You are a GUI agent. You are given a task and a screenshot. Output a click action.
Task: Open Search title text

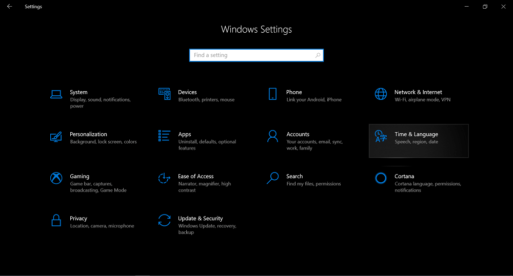click(x=294, y=176)
